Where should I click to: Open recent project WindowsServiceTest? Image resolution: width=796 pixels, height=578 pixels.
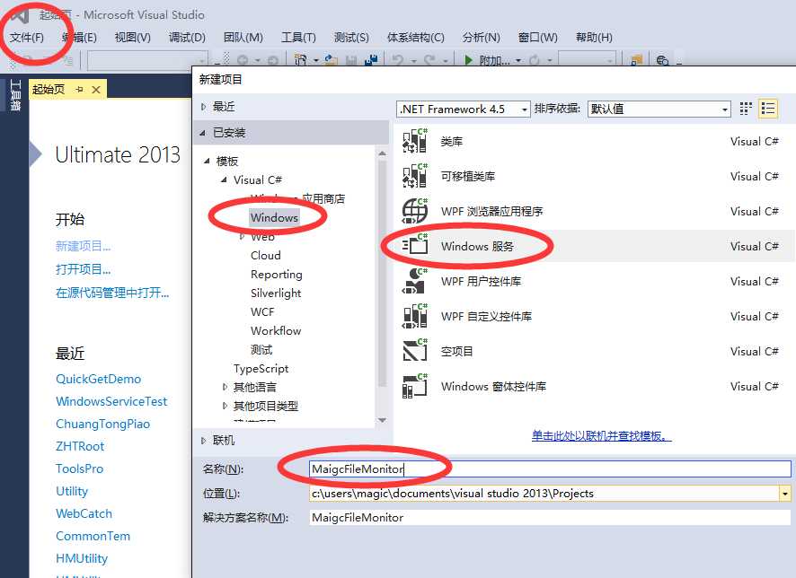click(x=111, y=401)
